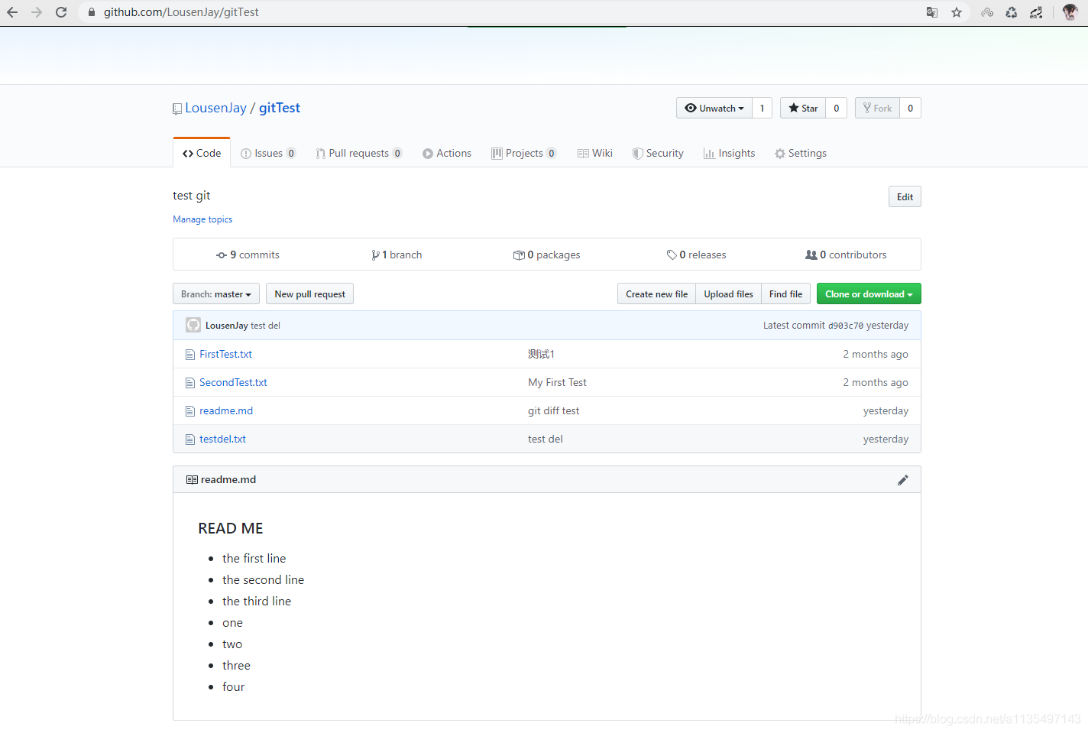The height and width of the screenshot is (733, 1088).
Task: Open the Wiki tab
Action: 595,153
